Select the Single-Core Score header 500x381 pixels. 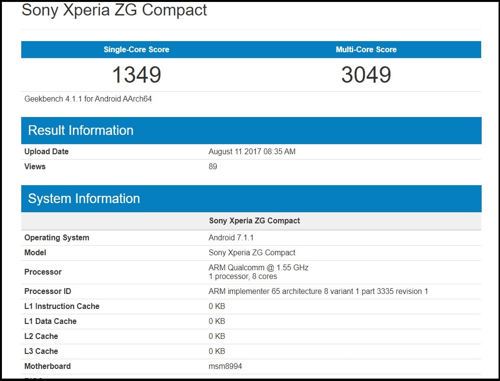pos(137,49)
